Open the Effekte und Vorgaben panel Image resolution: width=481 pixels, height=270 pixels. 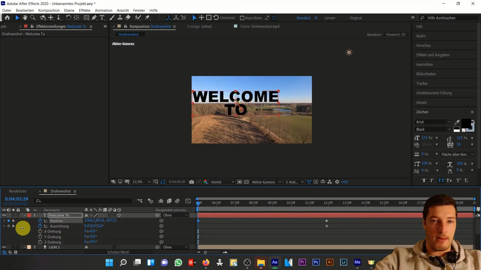[x=433, y=55]
